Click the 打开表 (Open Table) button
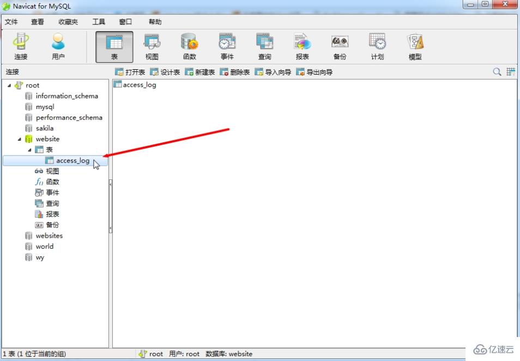 (130, 72)
